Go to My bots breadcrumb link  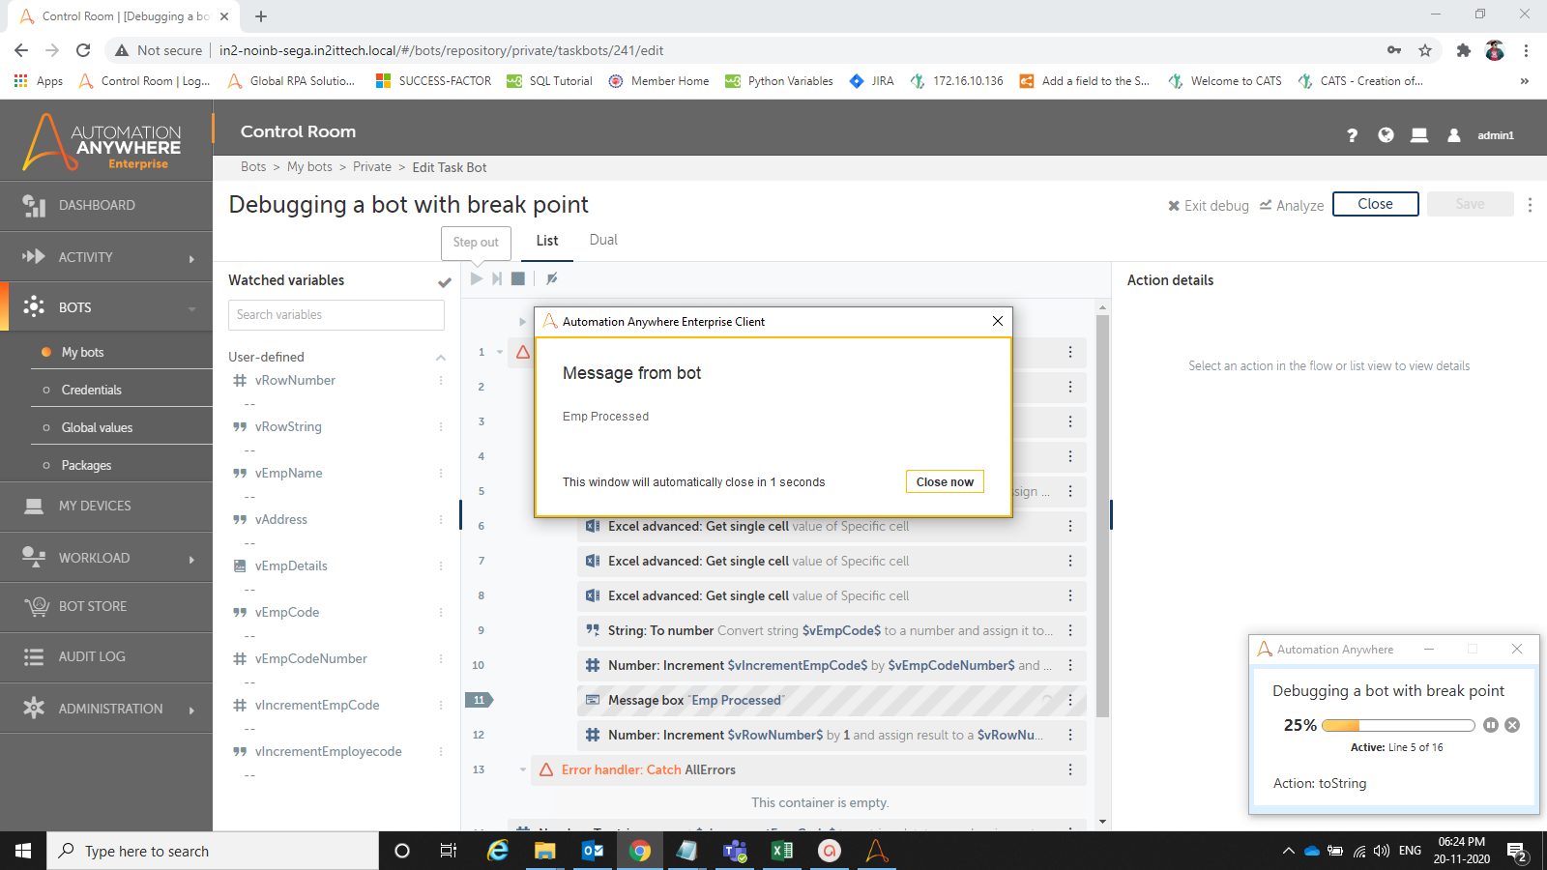coord(309,167)
